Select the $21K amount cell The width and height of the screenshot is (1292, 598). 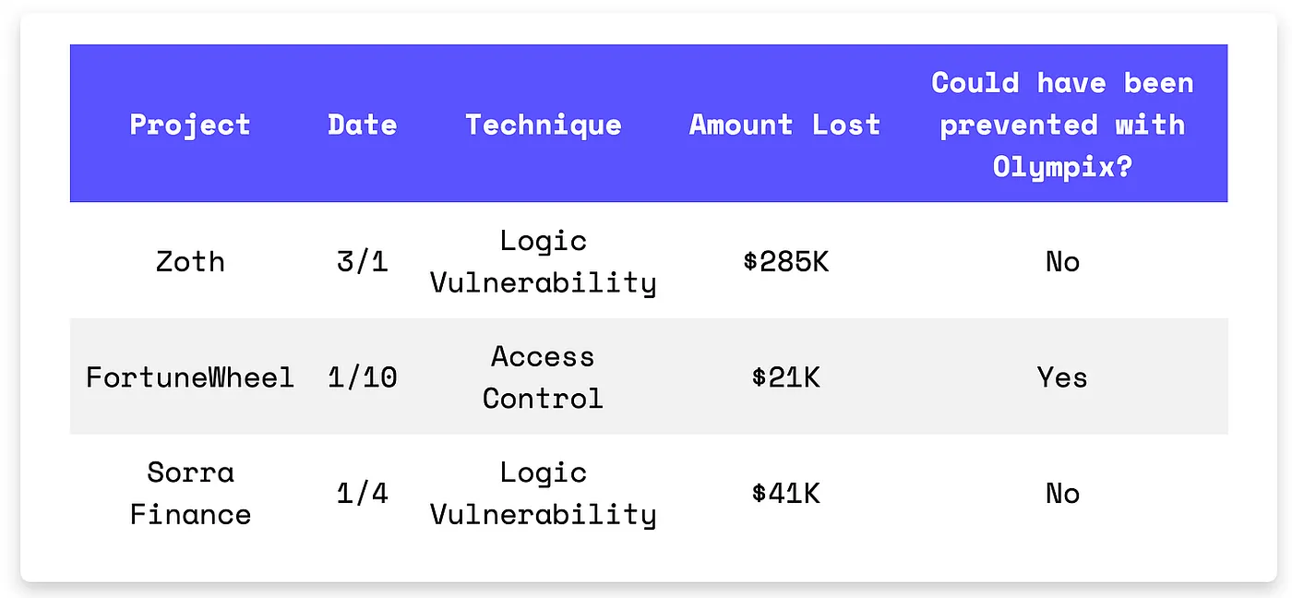tap(785, 377)
